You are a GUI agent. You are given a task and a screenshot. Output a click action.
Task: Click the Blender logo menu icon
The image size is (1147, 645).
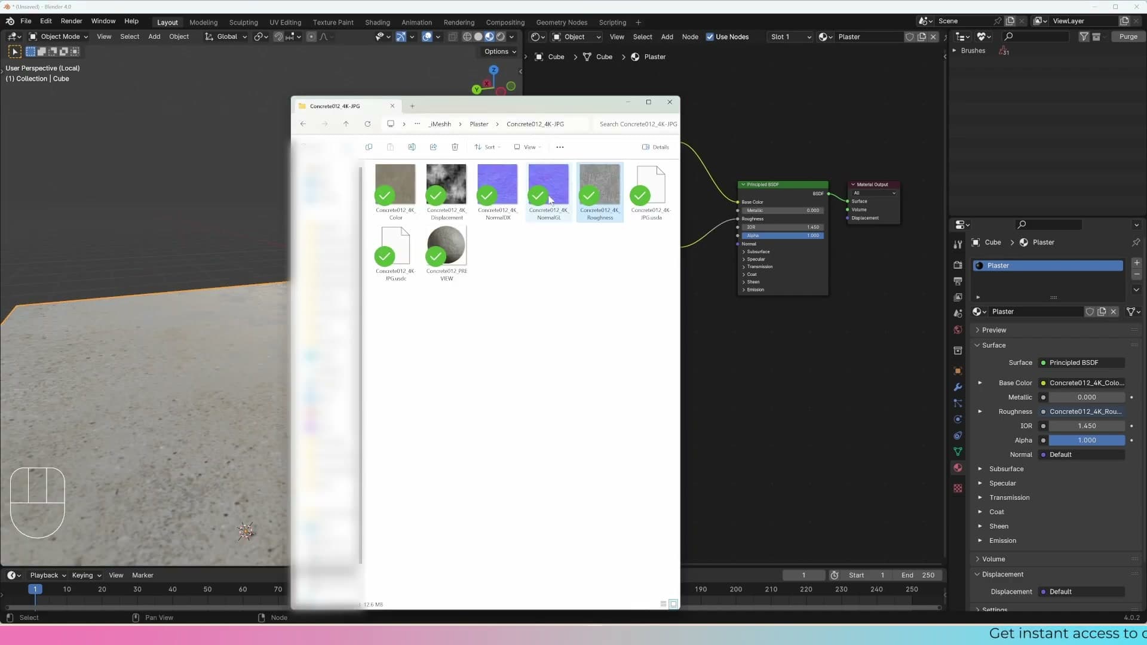click(10, 21)
